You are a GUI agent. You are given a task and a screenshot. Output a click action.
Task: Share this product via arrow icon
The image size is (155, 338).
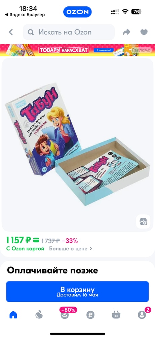coord(126,32)
